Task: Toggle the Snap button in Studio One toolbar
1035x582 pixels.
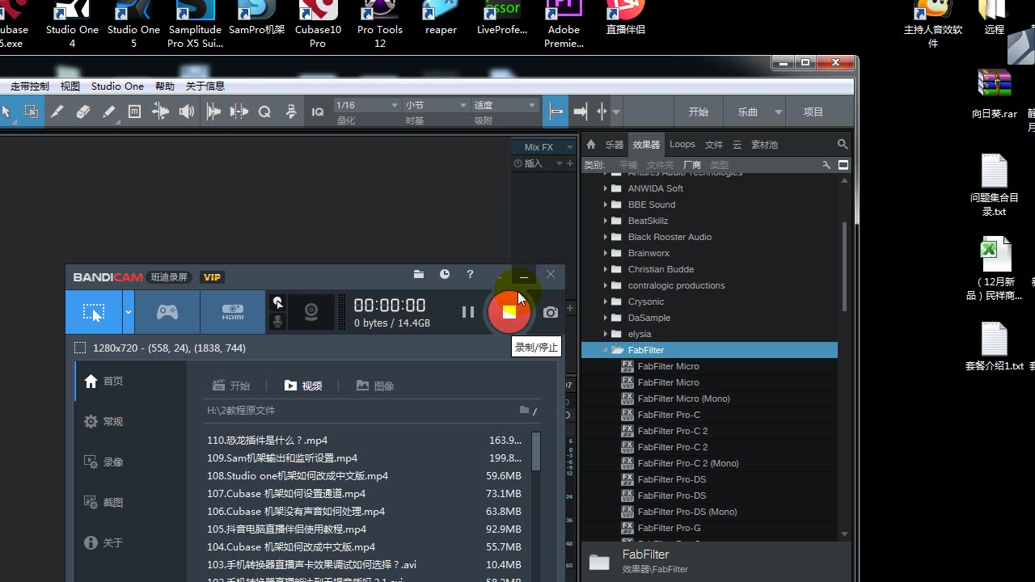Action: click(x=556, y=112)
